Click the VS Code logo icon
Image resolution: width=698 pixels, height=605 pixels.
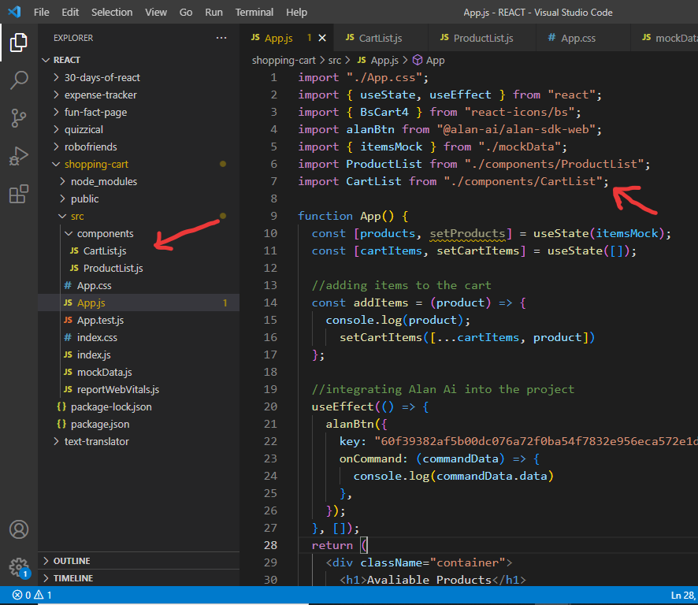[14, 12]
